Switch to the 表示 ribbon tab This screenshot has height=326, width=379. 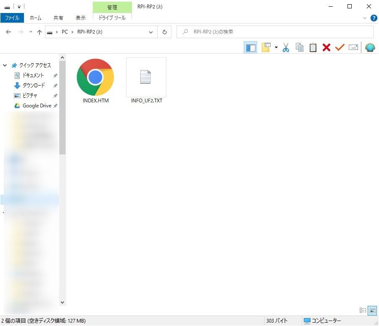pos(81,18)
